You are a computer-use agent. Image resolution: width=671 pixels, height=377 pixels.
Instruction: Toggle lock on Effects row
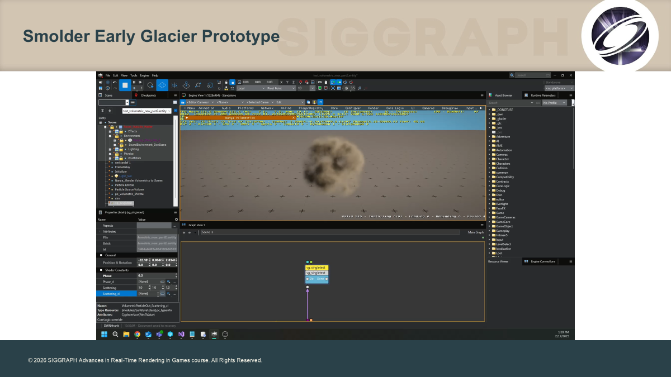121,131
